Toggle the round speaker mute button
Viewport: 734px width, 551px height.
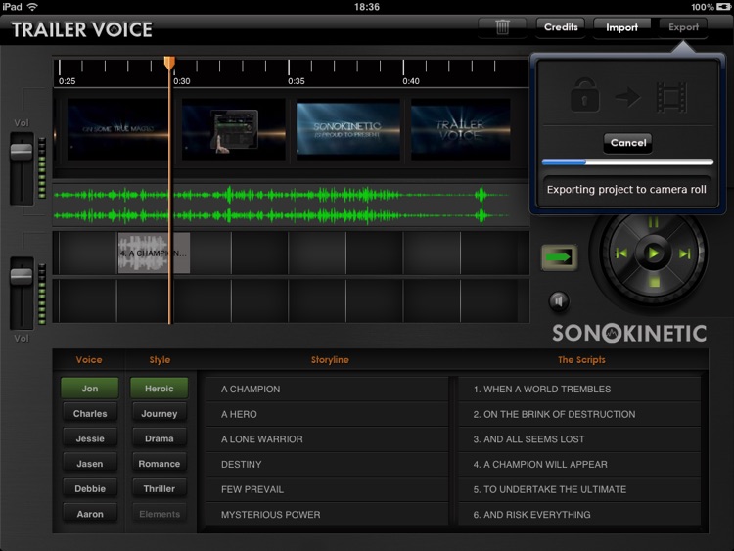[x=559, y=301]
